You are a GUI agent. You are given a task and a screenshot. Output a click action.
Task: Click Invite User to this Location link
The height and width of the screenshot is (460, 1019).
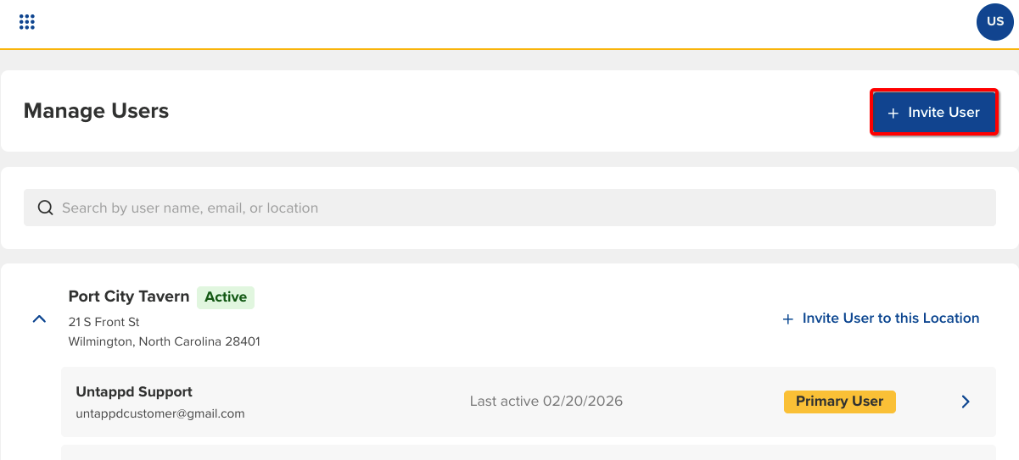pos(891,319)
